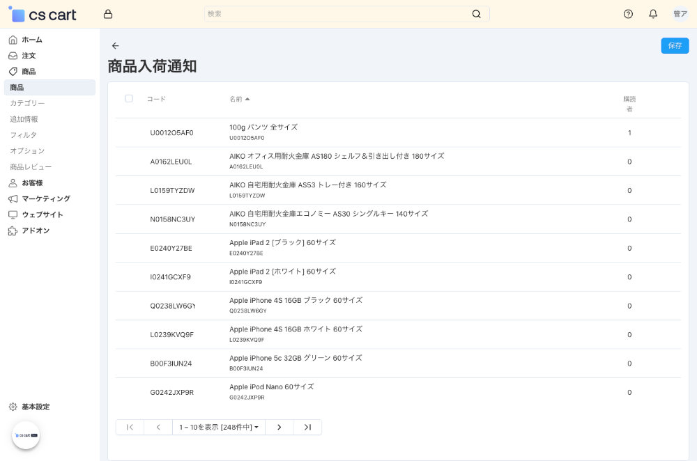Click the 保存 button
Viewport: 697px width, 461px height.
(x=674, y=46)
